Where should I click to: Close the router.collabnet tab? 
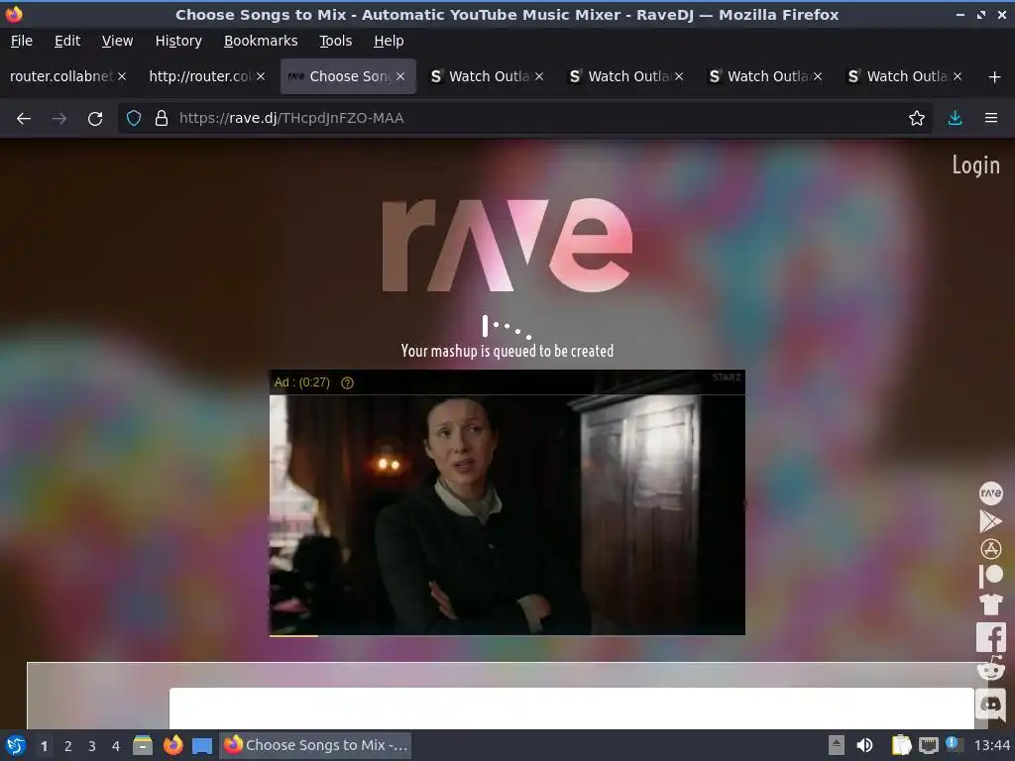[122, 76]
